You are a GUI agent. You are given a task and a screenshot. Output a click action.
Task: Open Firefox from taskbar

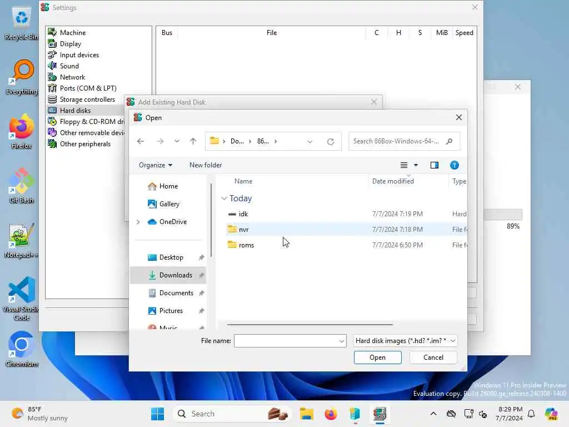click(331, 414)
